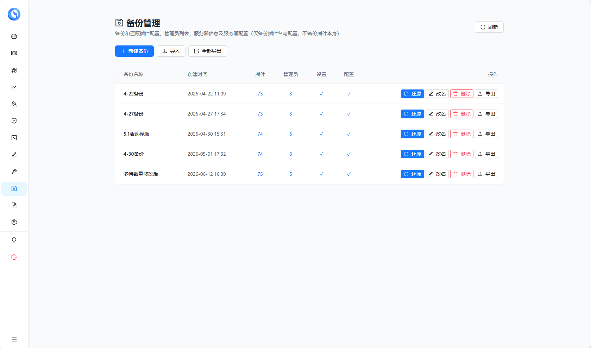Export the 4-27备份 backup

point(486,114)
